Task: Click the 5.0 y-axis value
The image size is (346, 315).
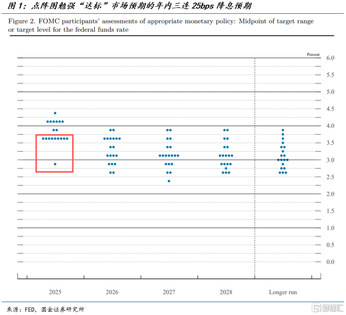Action: pos(330,92)
